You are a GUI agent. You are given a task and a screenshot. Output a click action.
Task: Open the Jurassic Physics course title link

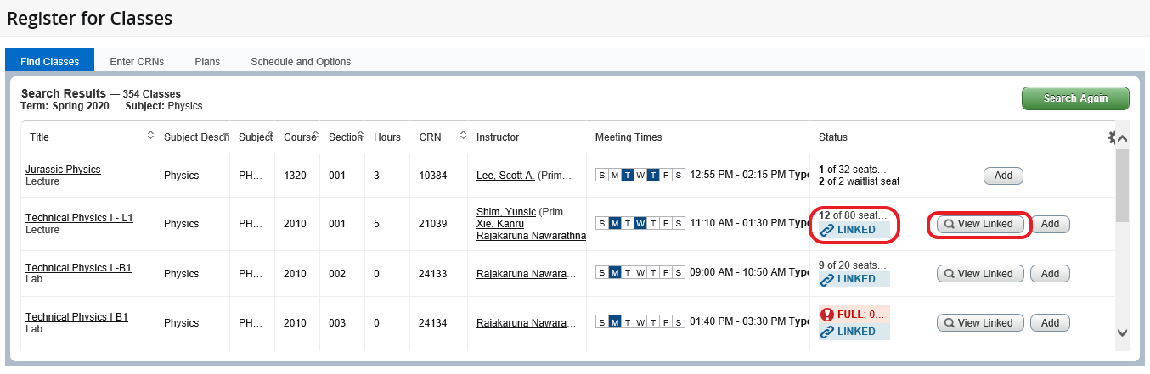pos(63,170)
